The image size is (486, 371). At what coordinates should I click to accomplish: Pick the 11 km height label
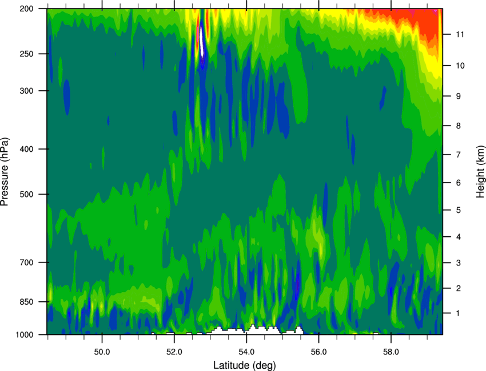coord(460,34)
